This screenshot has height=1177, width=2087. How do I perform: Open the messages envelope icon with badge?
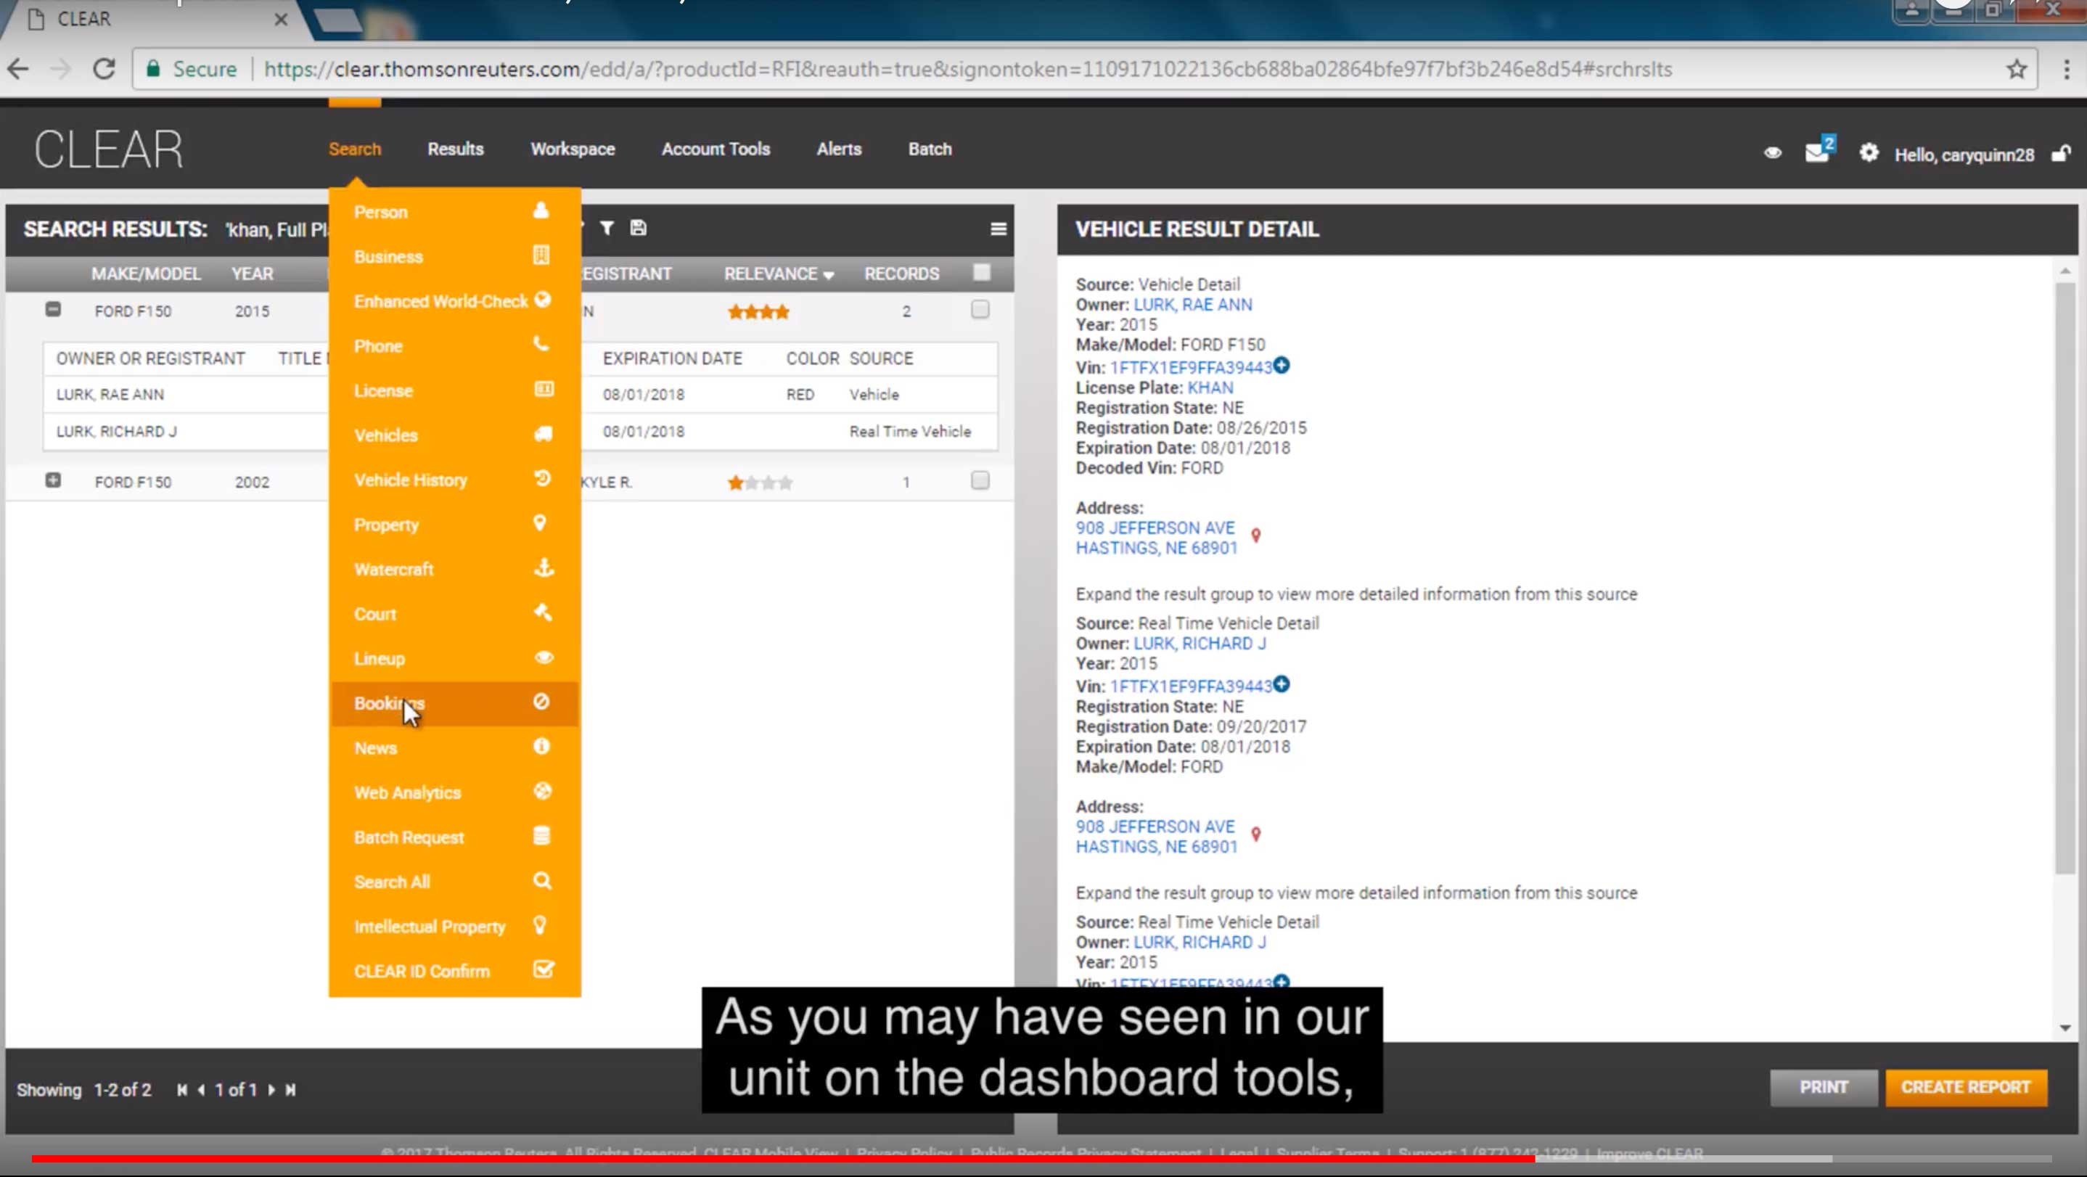click(x=1817, y=153)
